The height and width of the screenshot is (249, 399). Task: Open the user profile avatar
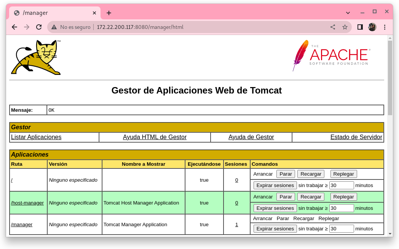(x=372, y=27)
